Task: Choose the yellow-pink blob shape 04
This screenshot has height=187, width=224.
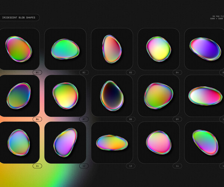Action: (159, 49)
